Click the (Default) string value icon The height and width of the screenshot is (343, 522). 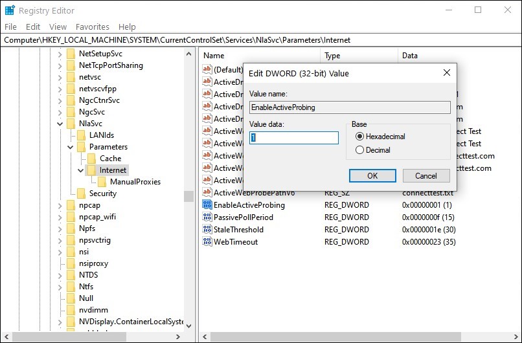pyautogui.click(x=207, y=69)
